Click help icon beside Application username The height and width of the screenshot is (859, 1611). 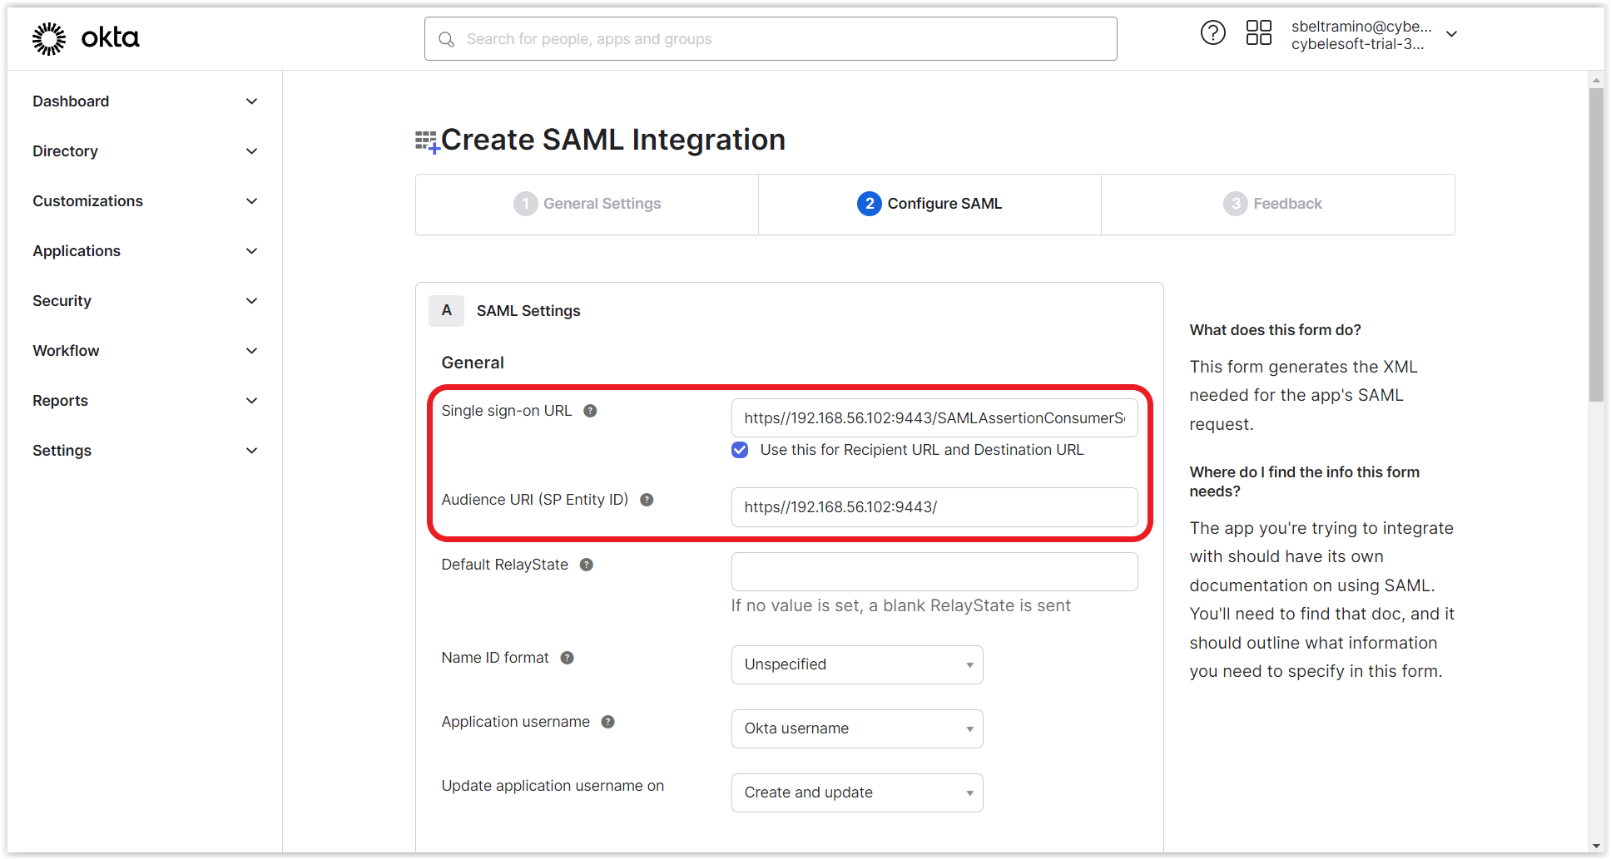pyautogui.click(x=608, y=722)
